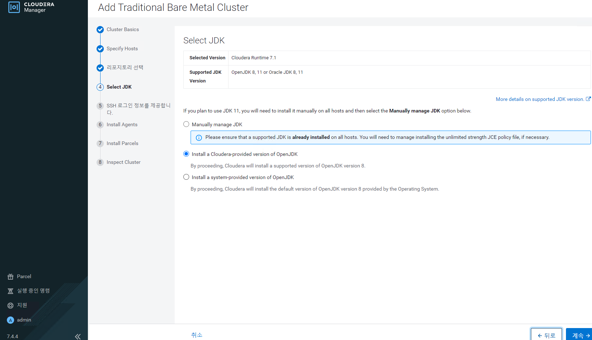Click the external link icon beside JDK details
The image size is (592, 340).
coord(588,99)
